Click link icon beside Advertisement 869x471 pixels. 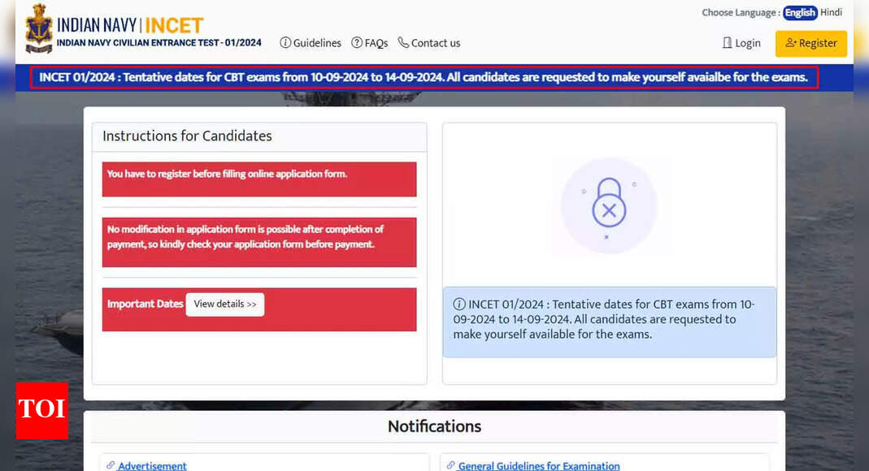click(x=111, y=465)
